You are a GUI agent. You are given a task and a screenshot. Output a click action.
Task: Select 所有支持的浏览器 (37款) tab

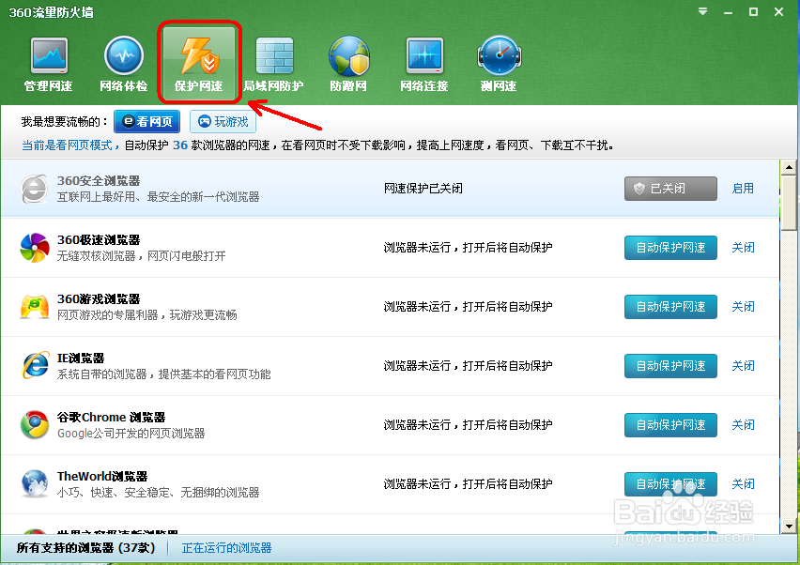[85, 548]
